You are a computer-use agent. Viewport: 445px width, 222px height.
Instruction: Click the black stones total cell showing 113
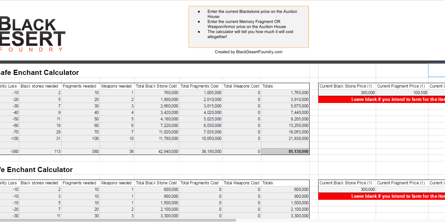[x=40, y=152]
